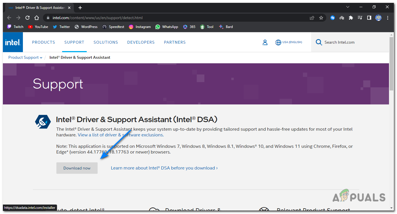Viewport: 397px width, 214px height.
Task: Open the Extensions puzzle menu
Action: tap(351, 18)
